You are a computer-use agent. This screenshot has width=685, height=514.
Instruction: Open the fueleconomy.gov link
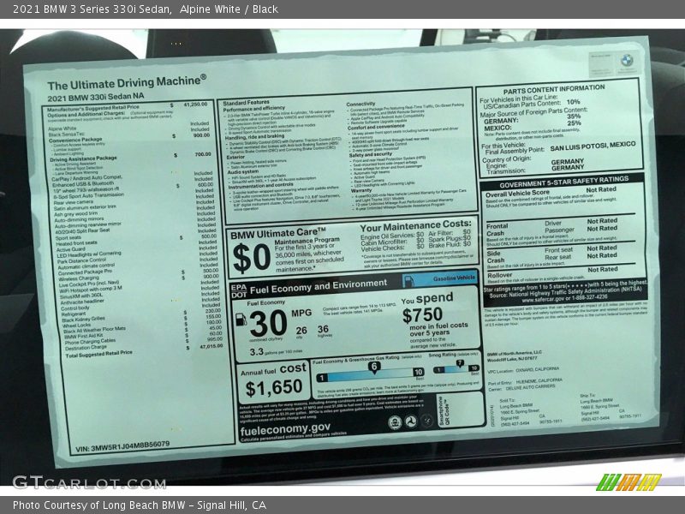[x=285, y=429]
